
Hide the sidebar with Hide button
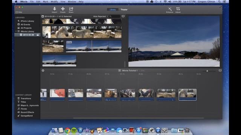point(19,12)
